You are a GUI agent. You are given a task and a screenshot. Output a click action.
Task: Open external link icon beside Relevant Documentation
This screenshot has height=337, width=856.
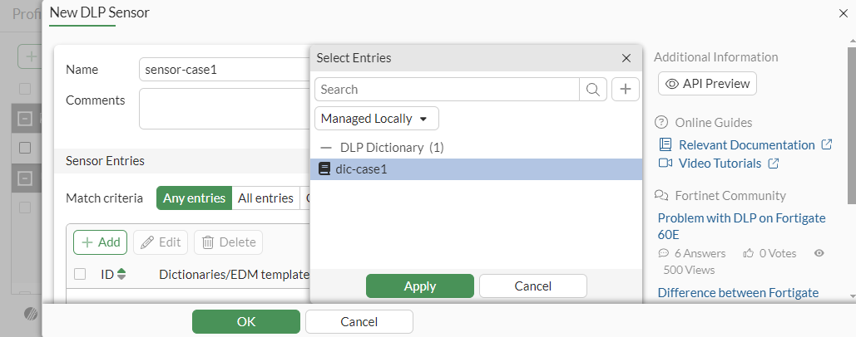tap(826, 144)
